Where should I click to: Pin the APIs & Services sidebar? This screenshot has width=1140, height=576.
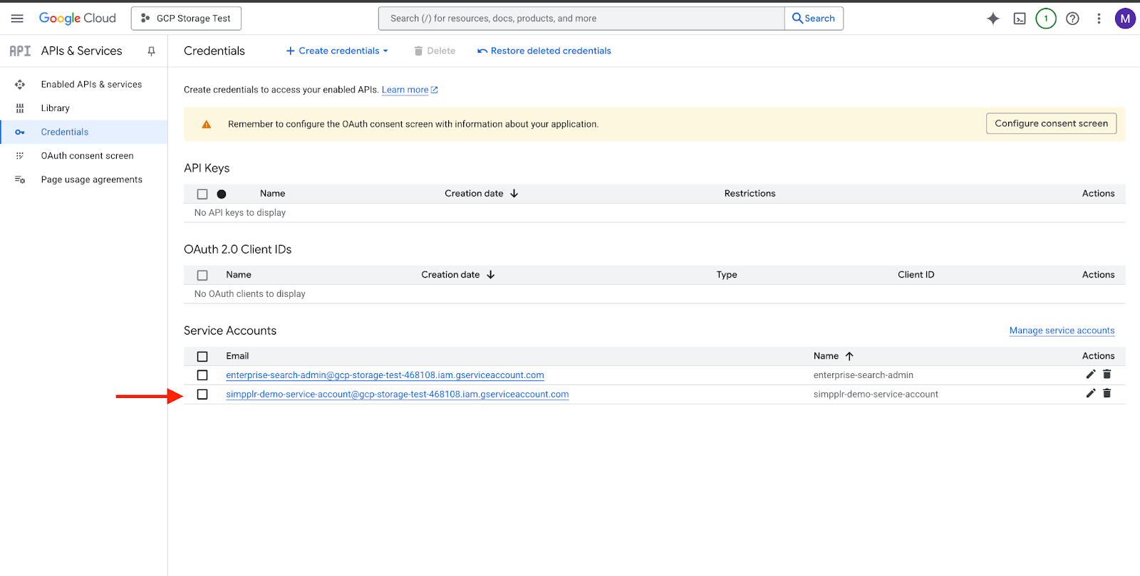click(151, 51)
